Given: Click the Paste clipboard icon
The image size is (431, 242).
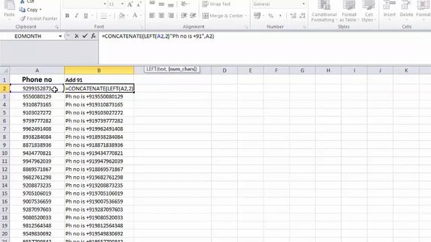Looking at the screenshot, I should (9, 5).
